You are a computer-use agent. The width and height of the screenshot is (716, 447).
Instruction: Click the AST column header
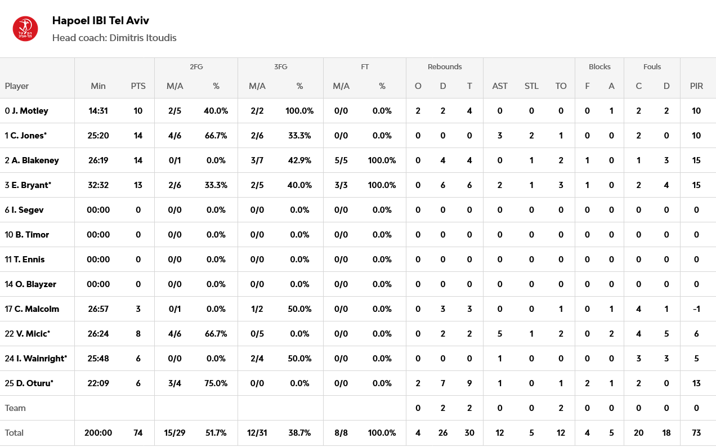tap(500, 86)
